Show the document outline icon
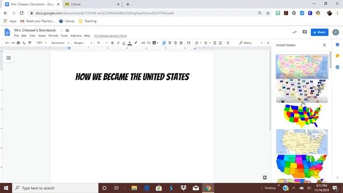This screenshot has width=343, height=193. [x=9, y=58]
